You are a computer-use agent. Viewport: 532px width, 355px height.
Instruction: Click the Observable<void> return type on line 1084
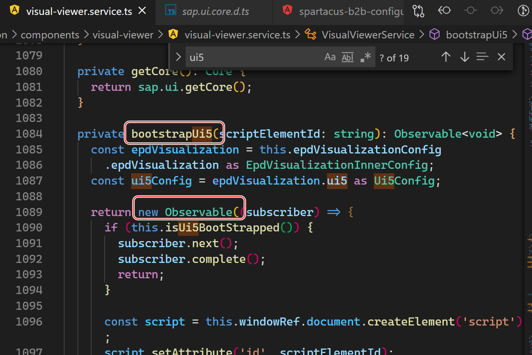(x=448, y=134)
